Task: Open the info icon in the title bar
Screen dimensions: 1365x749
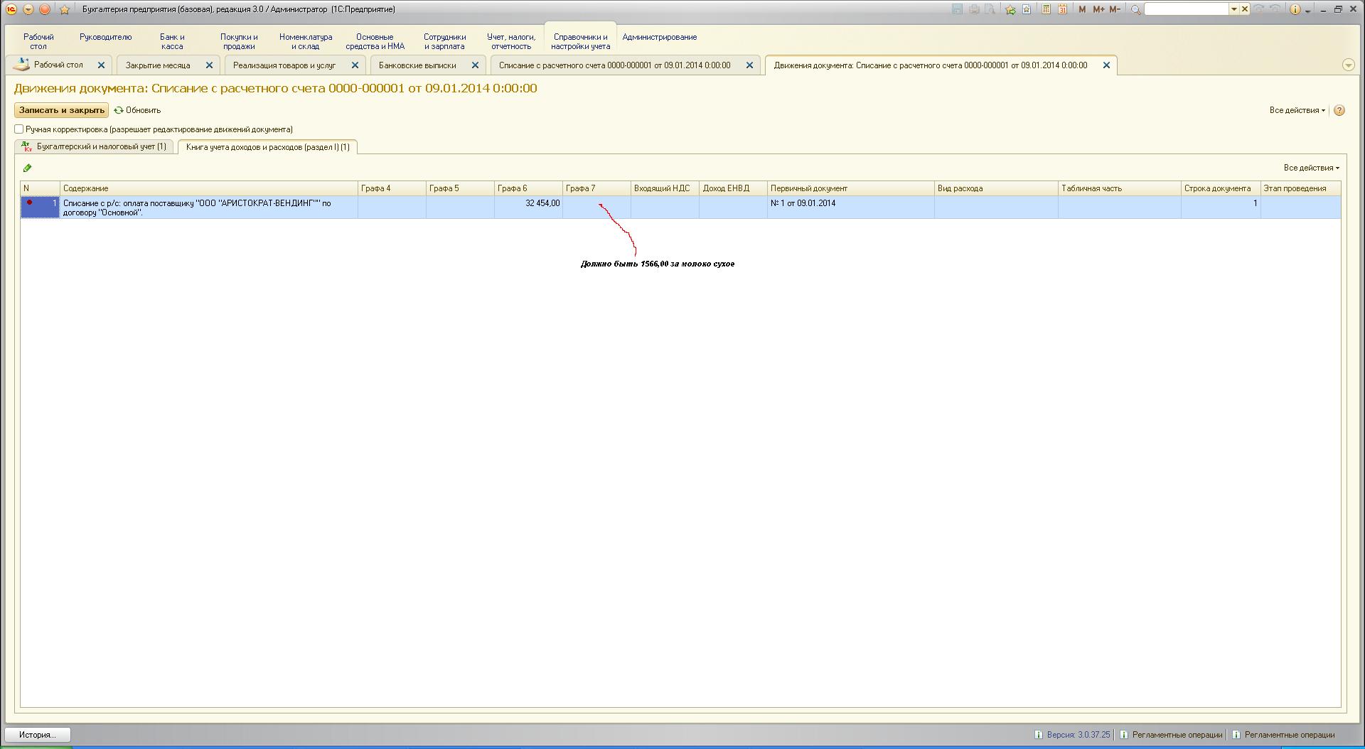Action: tap(1295, 9)
